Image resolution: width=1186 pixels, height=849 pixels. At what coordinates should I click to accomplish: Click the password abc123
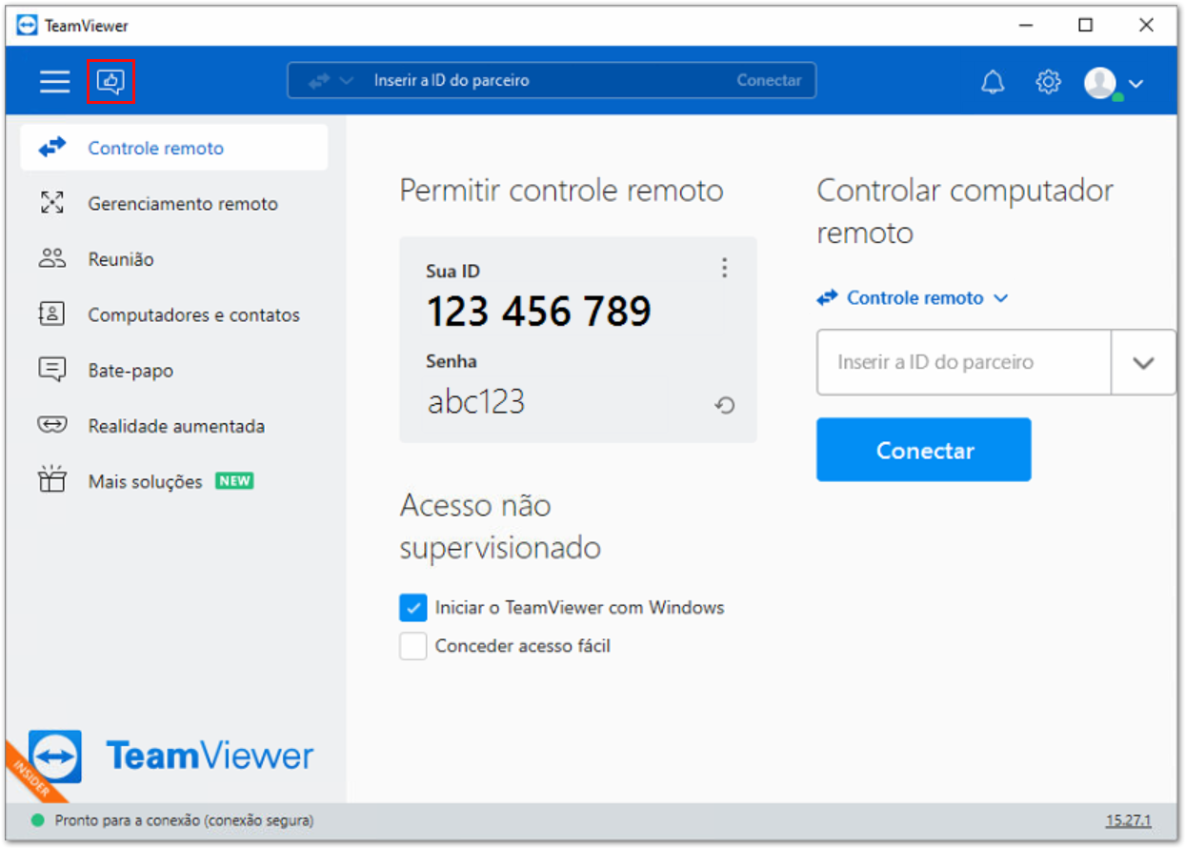476,402
